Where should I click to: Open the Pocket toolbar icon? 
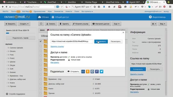coord(142,7)
